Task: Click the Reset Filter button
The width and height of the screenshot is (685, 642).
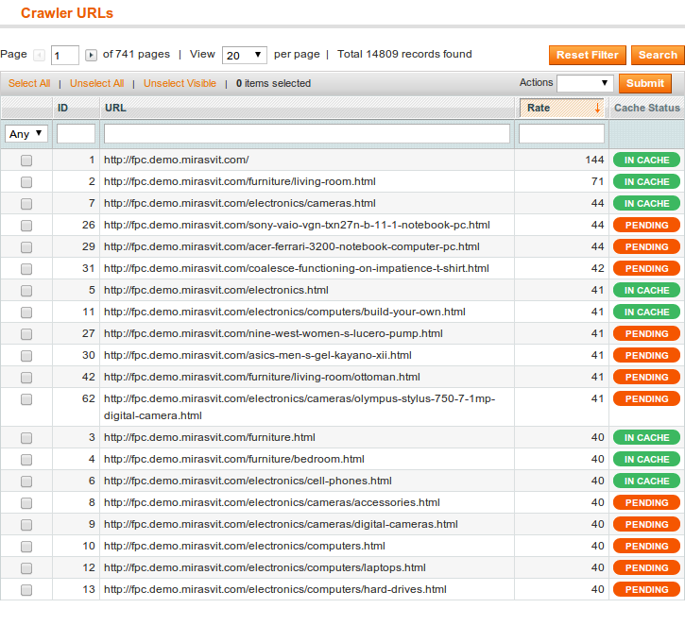Action: [x=587, y=55]
